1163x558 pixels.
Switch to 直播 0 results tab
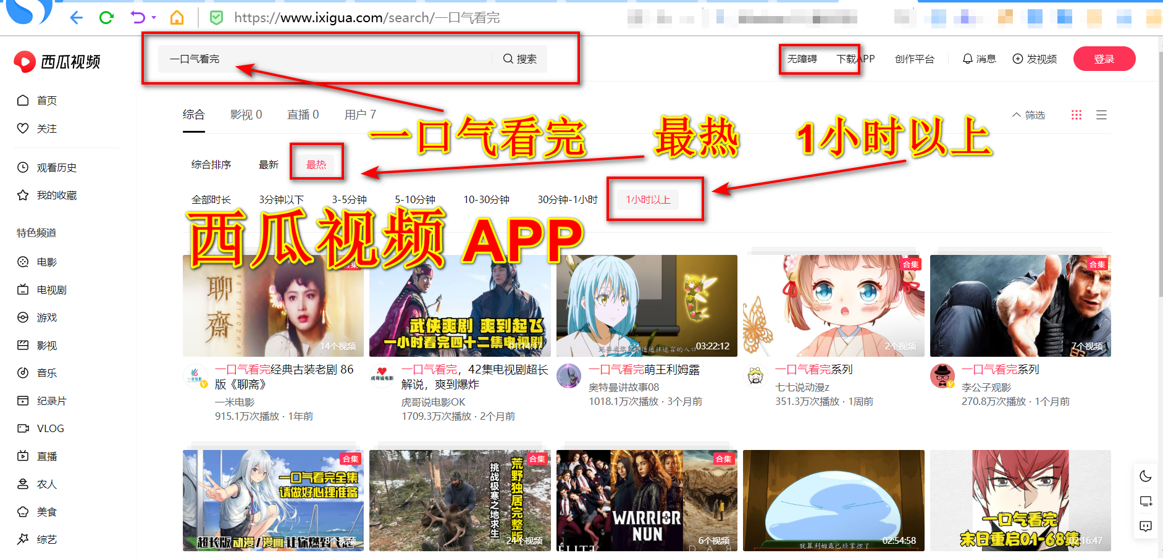tap(303, 115)
